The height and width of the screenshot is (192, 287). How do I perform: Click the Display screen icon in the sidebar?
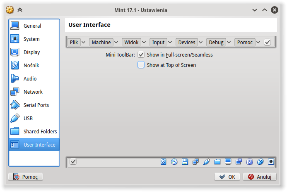pyautogui.click(x=14, y=52)
